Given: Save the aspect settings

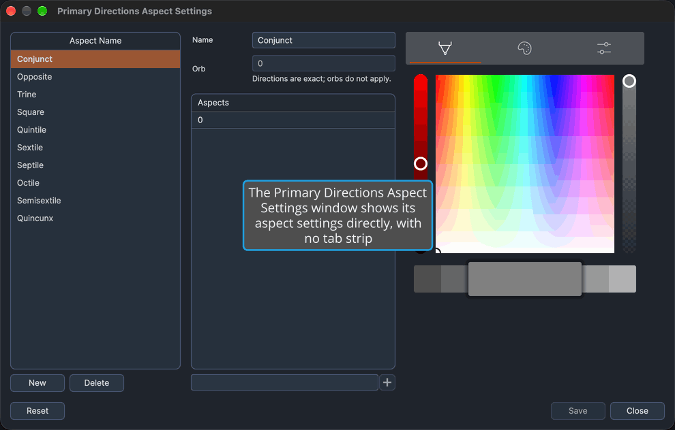Looking at the screenshot, I should tap(577, 411).
